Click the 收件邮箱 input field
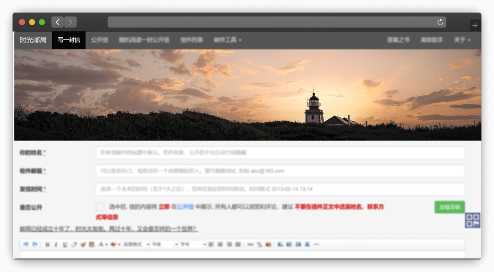494x272 pixels. 280,171
